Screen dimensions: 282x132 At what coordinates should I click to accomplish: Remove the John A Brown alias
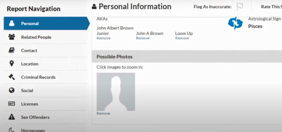[143, 38]
